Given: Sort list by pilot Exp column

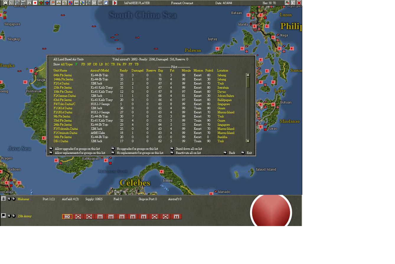Looking at the screenshot, I should [x=161, y=71].
